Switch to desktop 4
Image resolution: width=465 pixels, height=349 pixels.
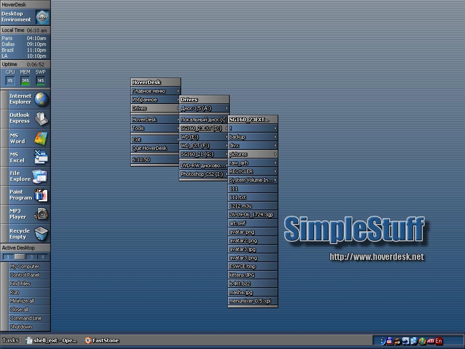pyautogui.click(x=42, y=257)
